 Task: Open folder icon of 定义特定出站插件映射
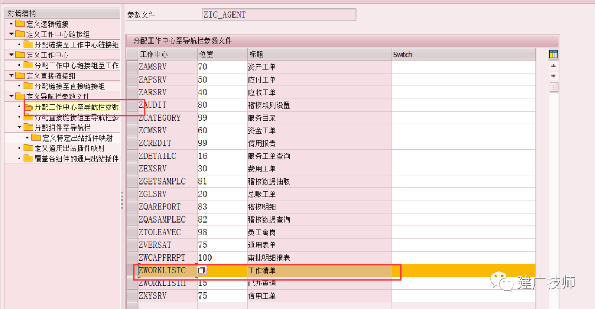pos(36,138)
